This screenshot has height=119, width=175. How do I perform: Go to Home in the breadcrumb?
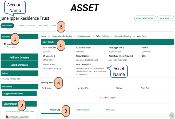tap(43, 36)
